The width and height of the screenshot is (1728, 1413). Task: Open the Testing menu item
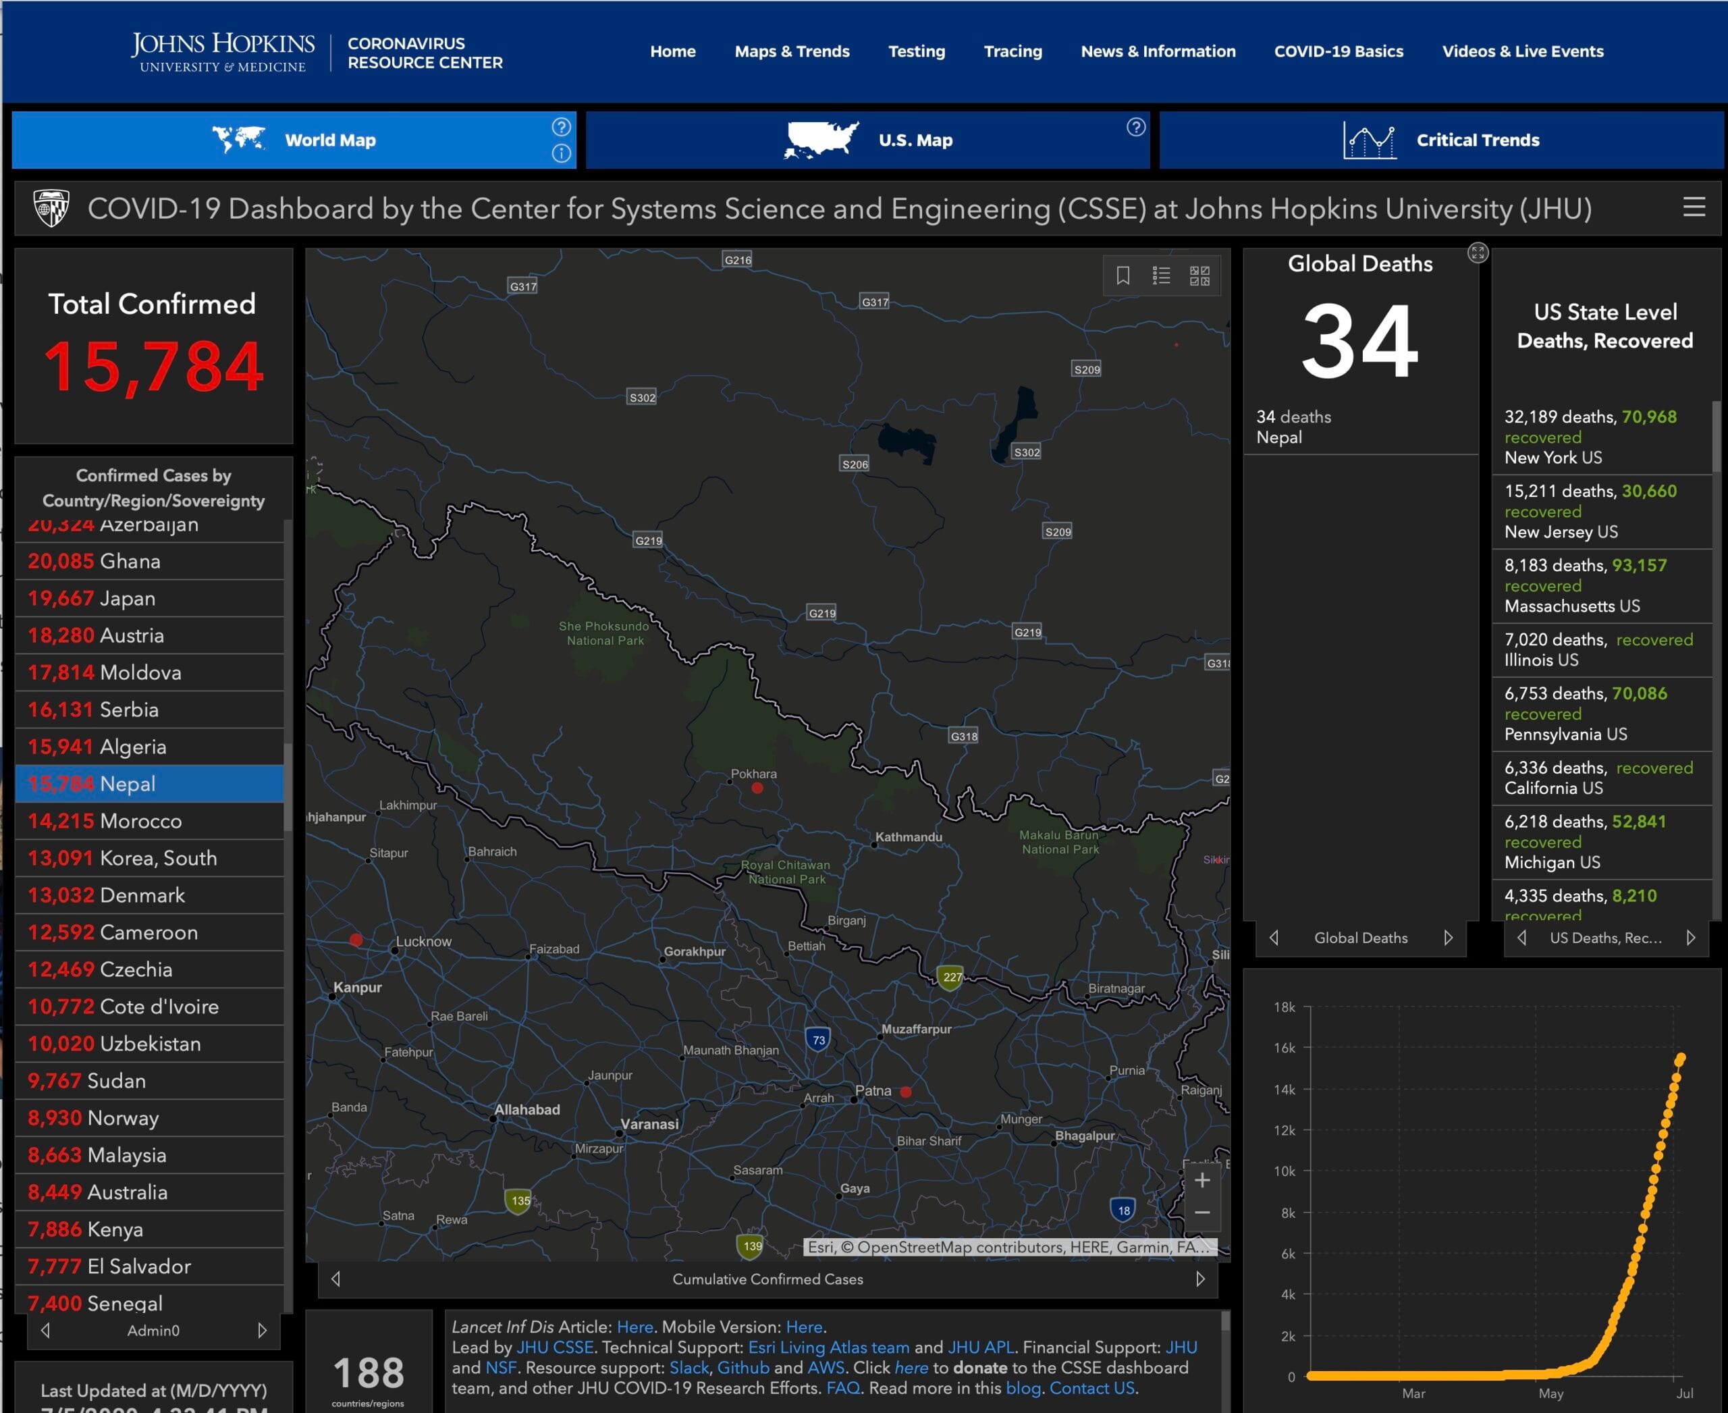[x=917, y=51]
